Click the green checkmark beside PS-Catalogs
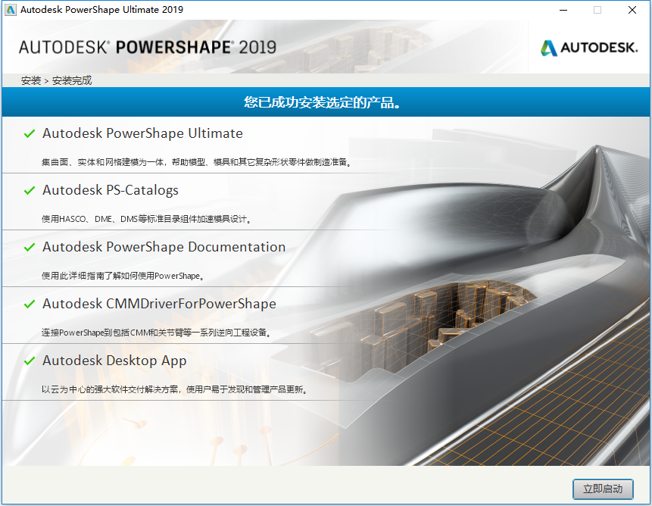 click(x=30, y=190)
